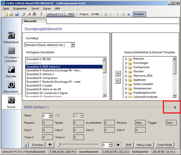Click the Share value stepper

[x=51, y=116]
